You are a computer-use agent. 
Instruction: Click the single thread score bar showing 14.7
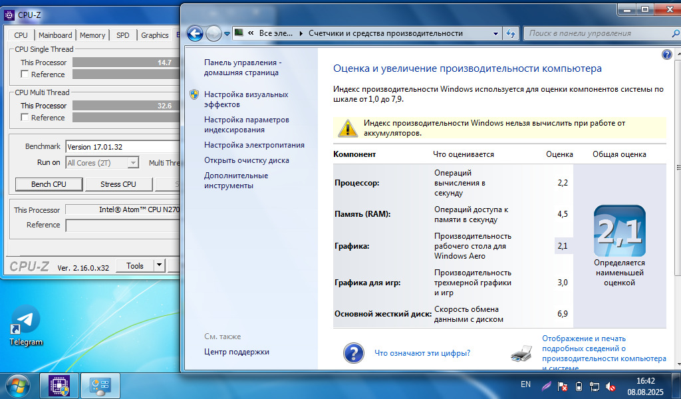tap(126, 63)
